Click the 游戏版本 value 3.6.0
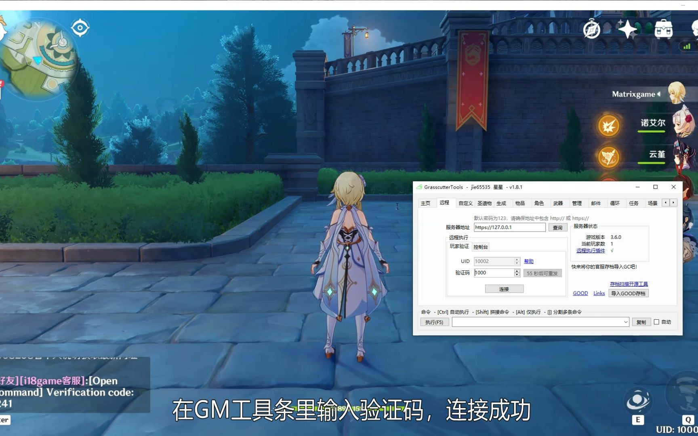The width and height of the screenshot is (698, 436). pyautogui.click(x=616, y=237)
